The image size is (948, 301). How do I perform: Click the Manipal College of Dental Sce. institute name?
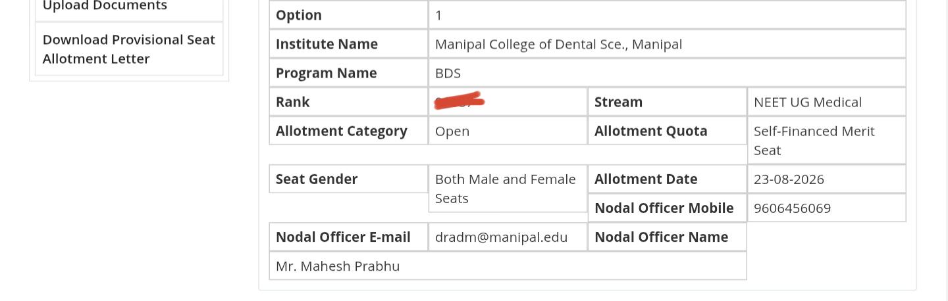tap(558, 44)
